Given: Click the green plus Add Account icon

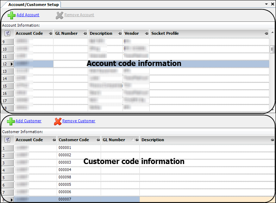Looking at the screenshot, I should click(11, 15).
